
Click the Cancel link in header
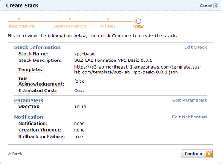pos(206,6)
